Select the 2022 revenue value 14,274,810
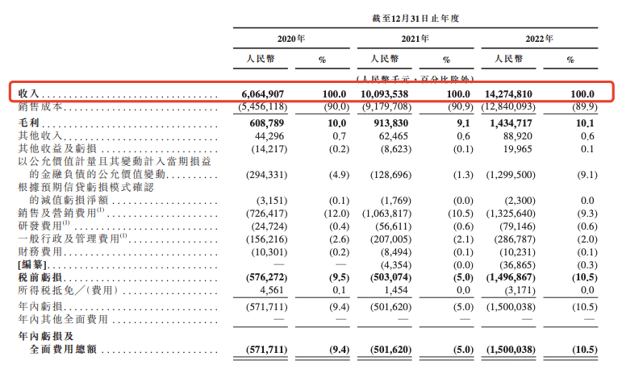The image size is (622, 365). [x=520, y=94]
